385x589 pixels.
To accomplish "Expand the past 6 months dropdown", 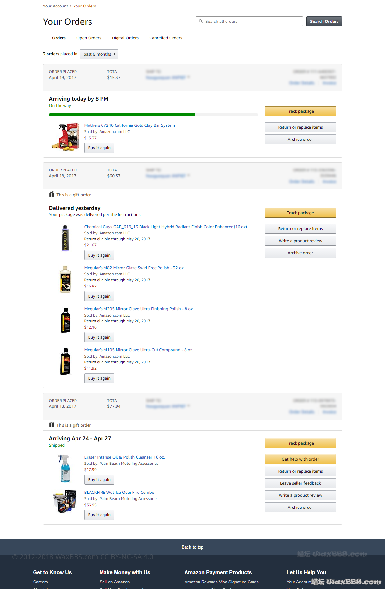I will pyautogui.click(x=99, y=54).
